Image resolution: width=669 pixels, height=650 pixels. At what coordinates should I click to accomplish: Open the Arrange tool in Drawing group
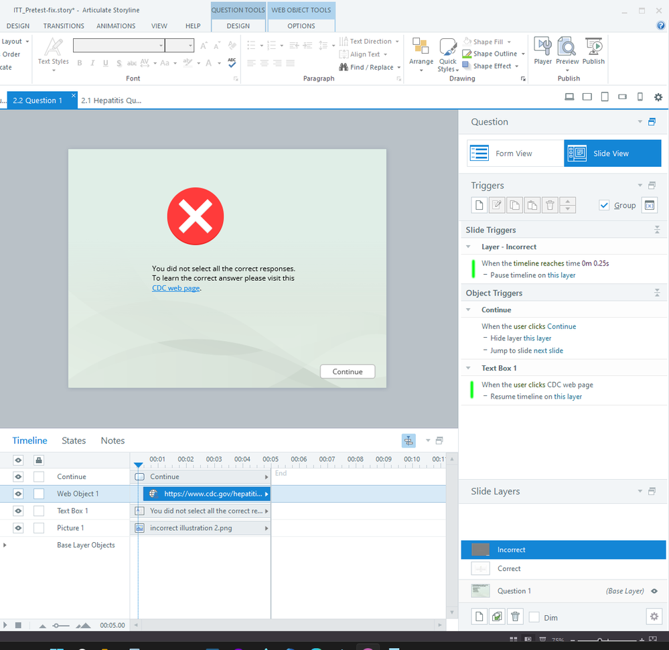coord(421,54)
